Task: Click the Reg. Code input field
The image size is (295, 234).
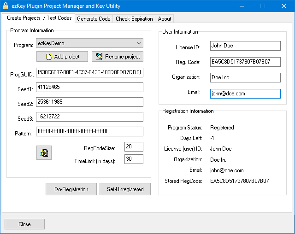Action: coord(245,62)
